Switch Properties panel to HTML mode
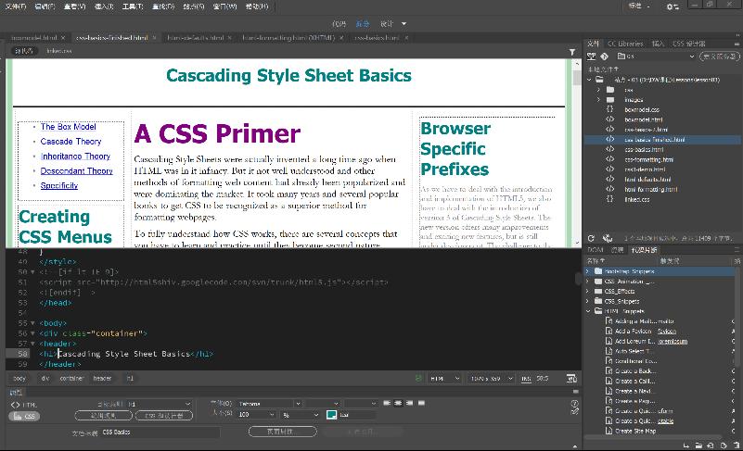Screen dimensions: 743x451 point(24,405)
